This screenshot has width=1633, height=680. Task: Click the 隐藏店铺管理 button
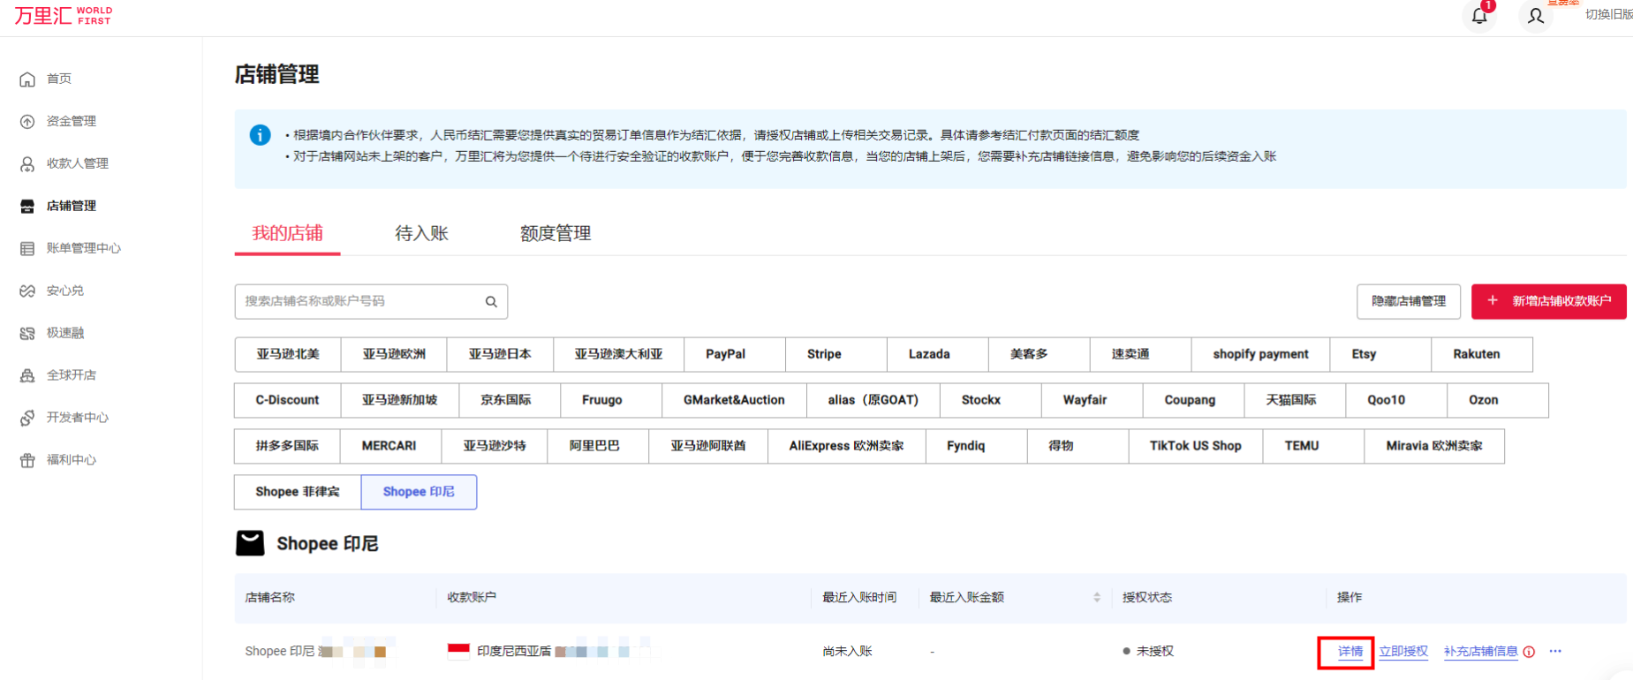point(1408,302)
